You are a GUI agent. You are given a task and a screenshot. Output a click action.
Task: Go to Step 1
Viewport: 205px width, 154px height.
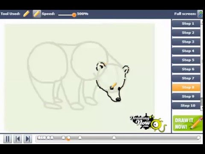point(186,24)
